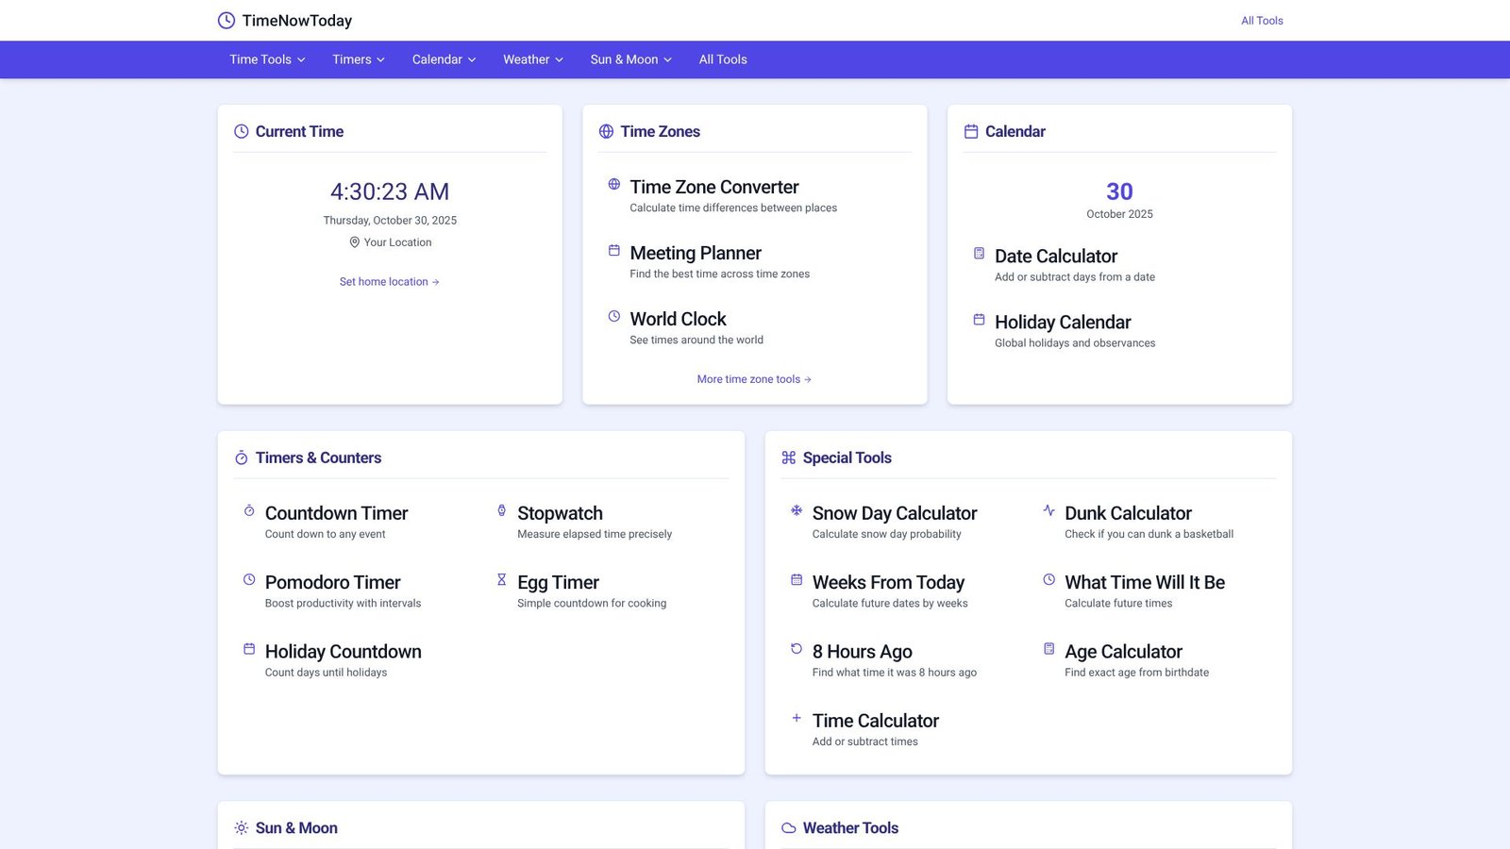Click the TimeNowToday clock logo icon

[226, 21]
